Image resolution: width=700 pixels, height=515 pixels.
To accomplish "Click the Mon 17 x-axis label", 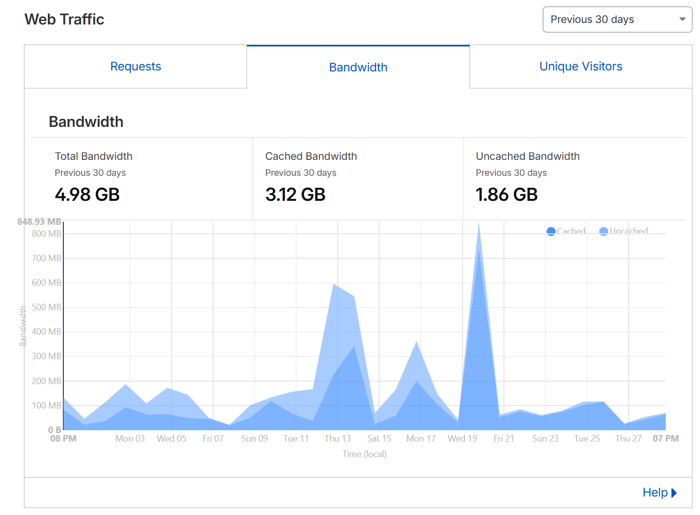I will (421, 438).
